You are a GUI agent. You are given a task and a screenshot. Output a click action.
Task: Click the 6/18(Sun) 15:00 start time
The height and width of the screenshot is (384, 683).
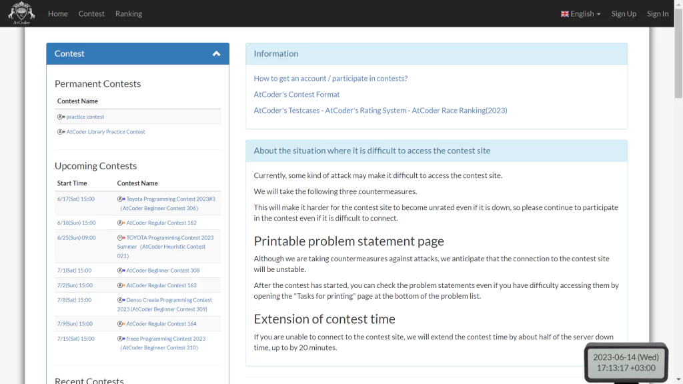(x=76, y=223)
